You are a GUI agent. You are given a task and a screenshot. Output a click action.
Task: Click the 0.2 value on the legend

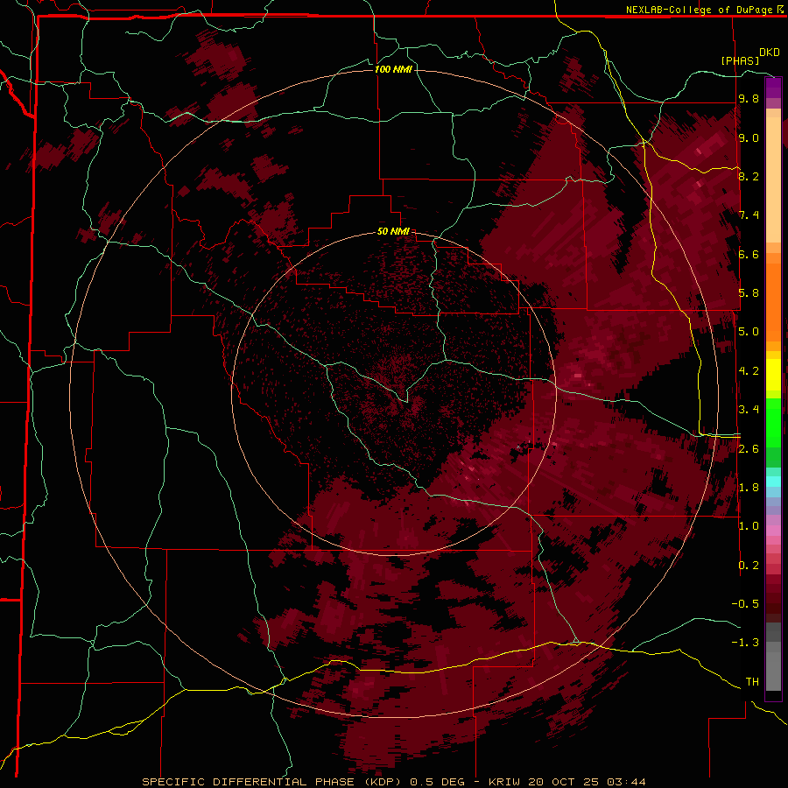coord(749,566)
